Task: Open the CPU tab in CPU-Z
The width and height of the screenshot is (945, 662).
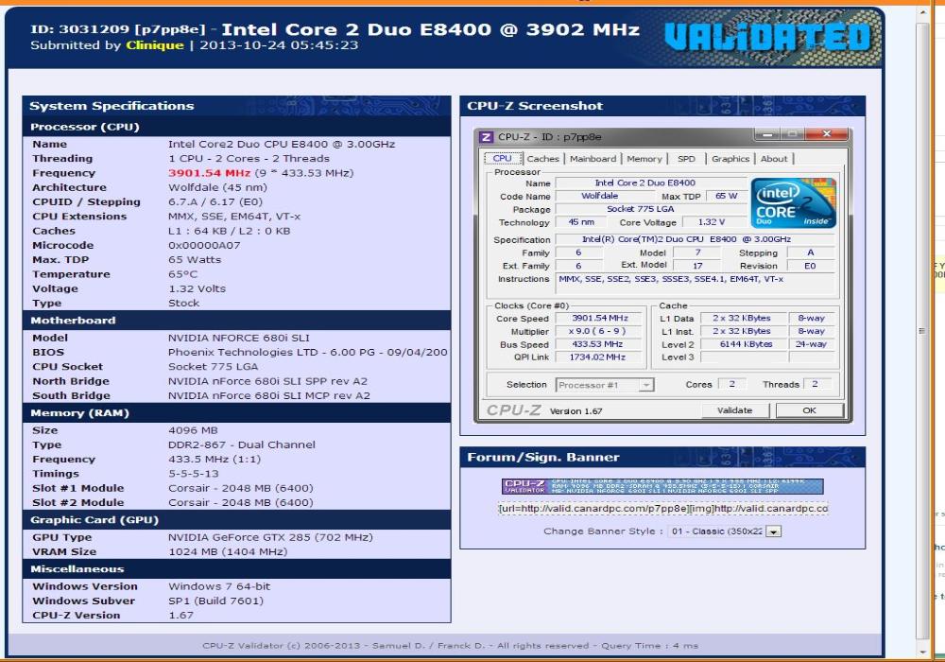Action: click(x=502, y=159)
